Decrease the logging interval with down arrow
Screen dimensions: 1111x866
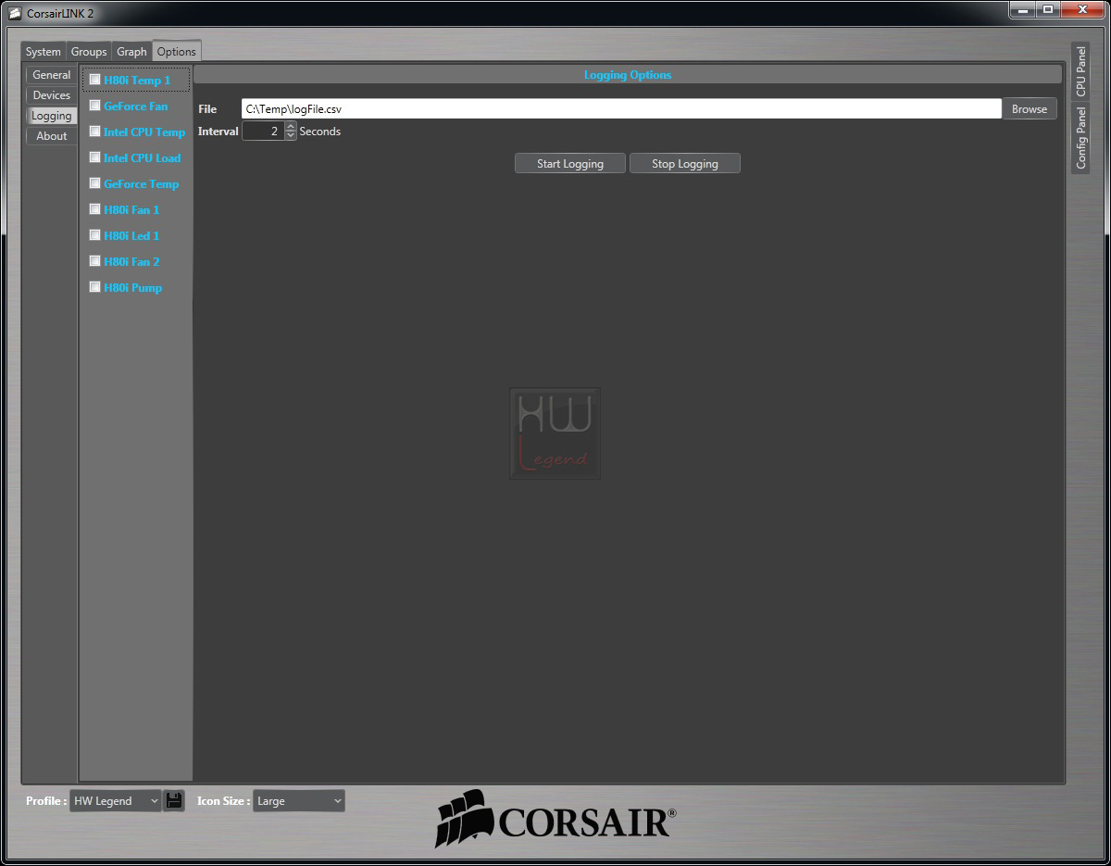pos(291,136)
